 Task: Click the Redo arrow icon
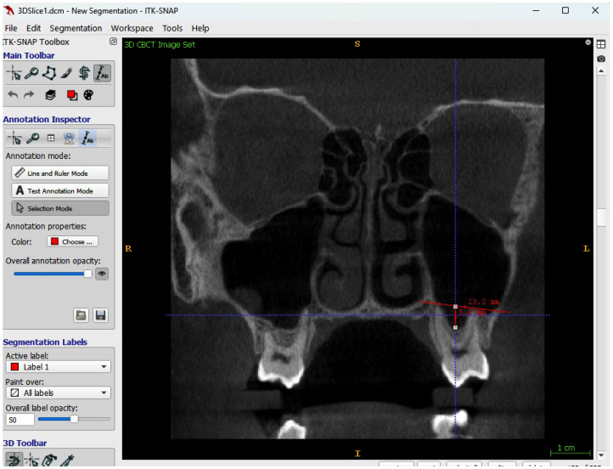(x=30, y=95)
